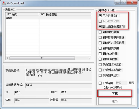Click the KHDownload app icon in title bar
The height and width of the screenshot is (109, 139).
(4, 3)
